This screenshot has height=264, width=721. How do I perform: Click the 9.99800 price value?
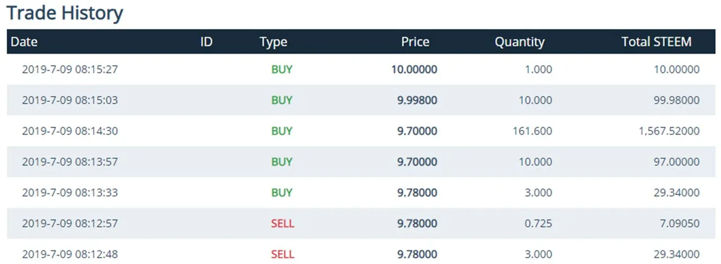pos(417,101)
